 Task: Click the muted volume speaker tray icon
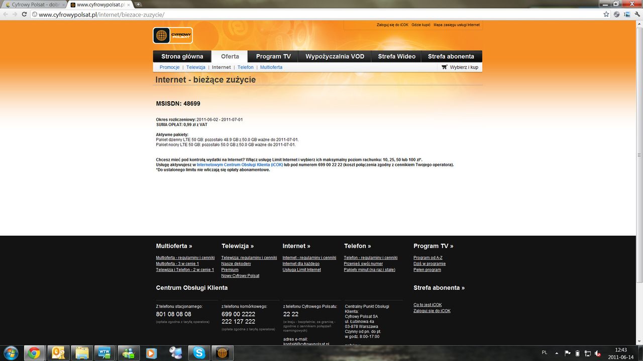[598, 353]
